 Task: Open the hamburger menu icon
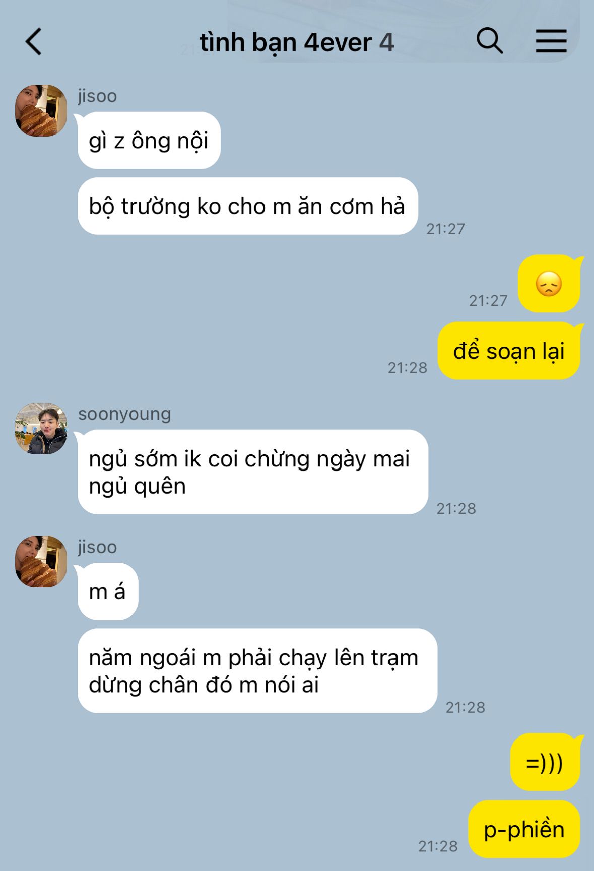(551, 41)
